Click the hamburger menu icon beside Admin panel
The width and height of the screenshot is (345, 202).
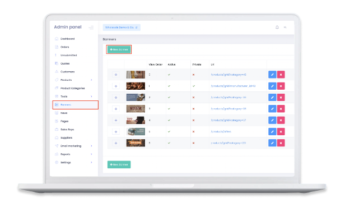tap(91, 27)
